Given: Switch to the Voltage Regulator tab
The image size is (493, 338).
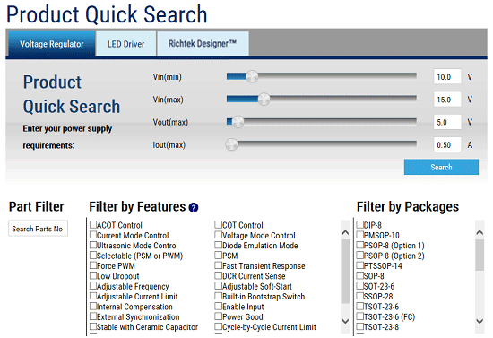Looking at the screenshot, I should [52, 44].
